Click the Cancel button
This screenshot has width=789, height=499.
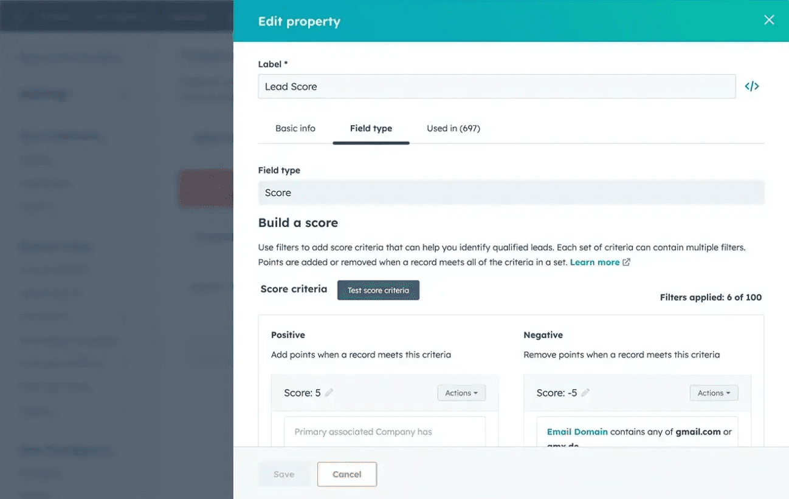tap(346, 474)
